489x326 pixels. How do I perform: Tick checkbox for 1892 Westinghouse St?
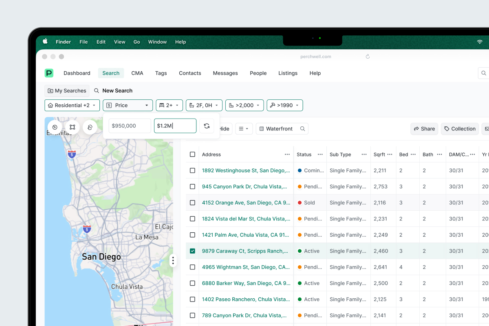[x=192, y=170]
